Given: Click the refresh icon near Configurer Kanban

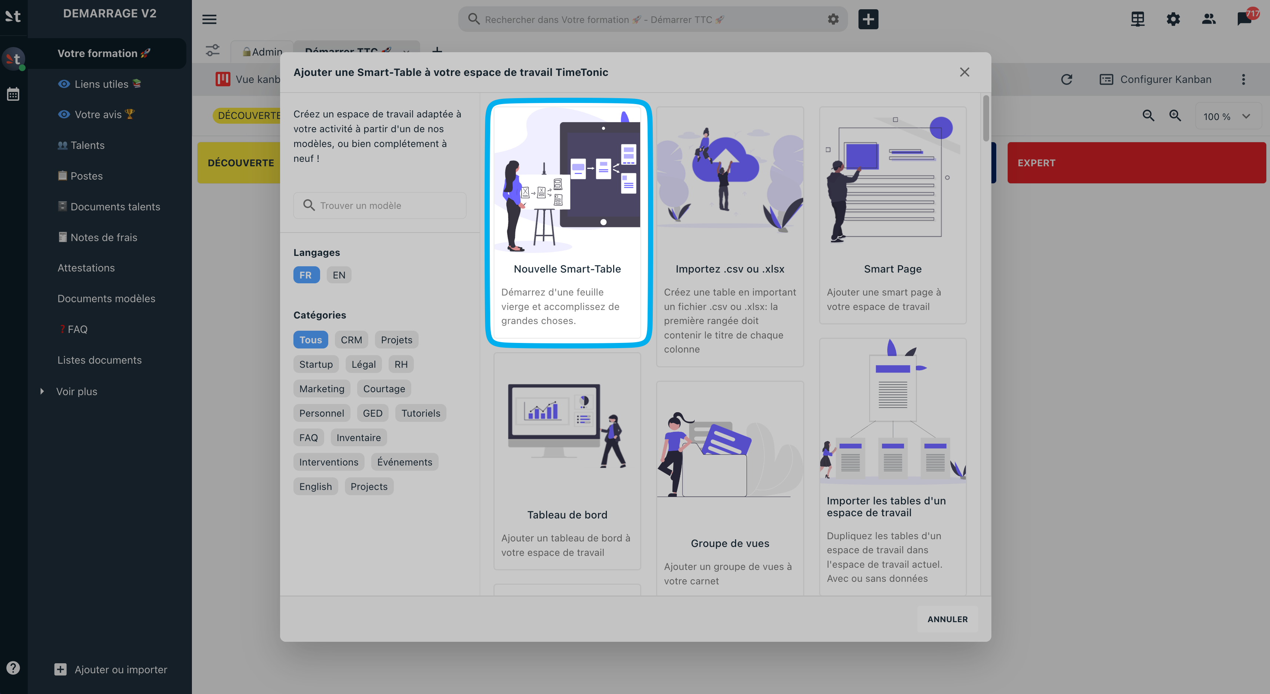Looking at the screenshot, I should coord(1066,79).
